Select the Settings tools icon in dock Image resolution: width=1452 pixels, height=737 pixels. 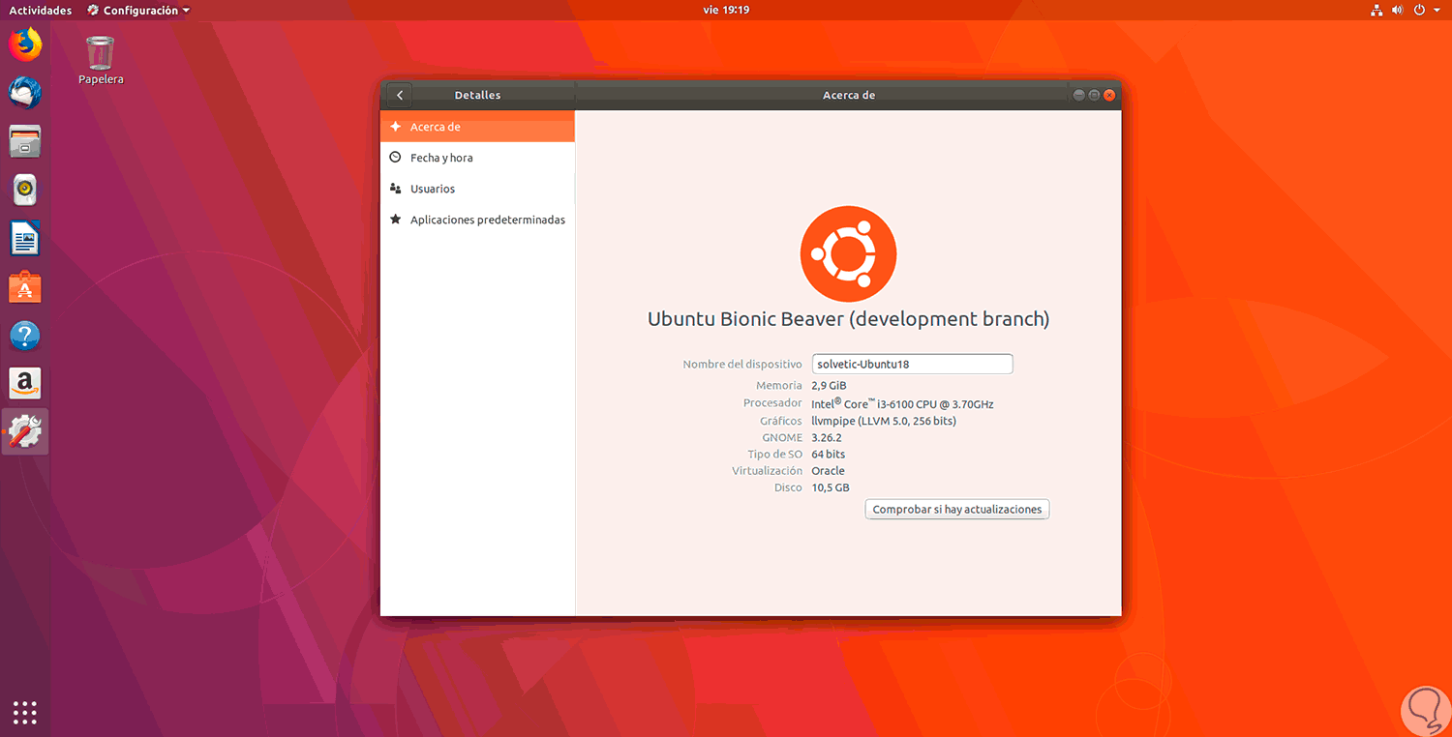click(x=25, y=432)
